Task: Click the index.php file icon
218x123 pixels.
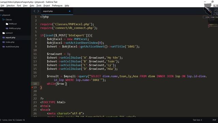Action: pyautogui.click(x=4, y=42)
